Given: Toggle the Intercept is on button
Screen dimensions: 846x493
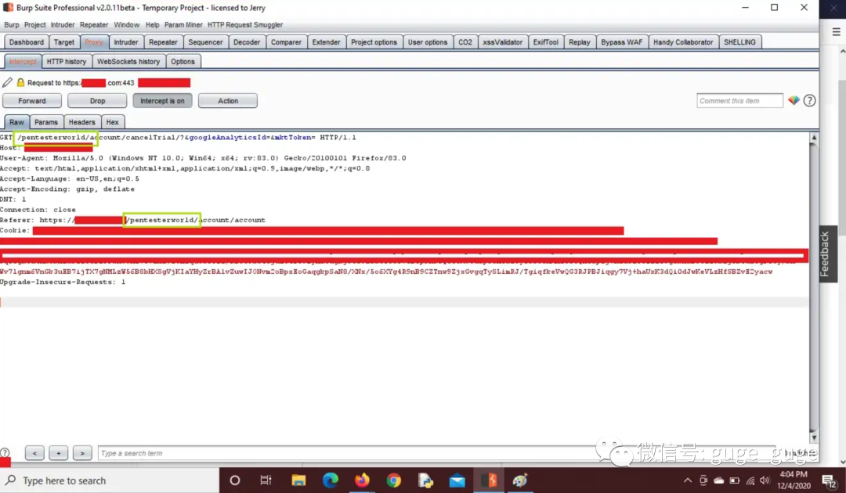Looking at the screenshot, I should pyautogui.click(x=162, y=101).
